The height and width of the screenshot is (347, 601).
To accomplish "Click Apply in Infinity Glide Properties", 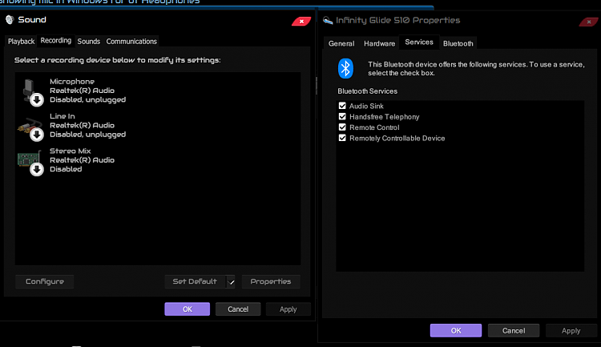I will [571, 330].
